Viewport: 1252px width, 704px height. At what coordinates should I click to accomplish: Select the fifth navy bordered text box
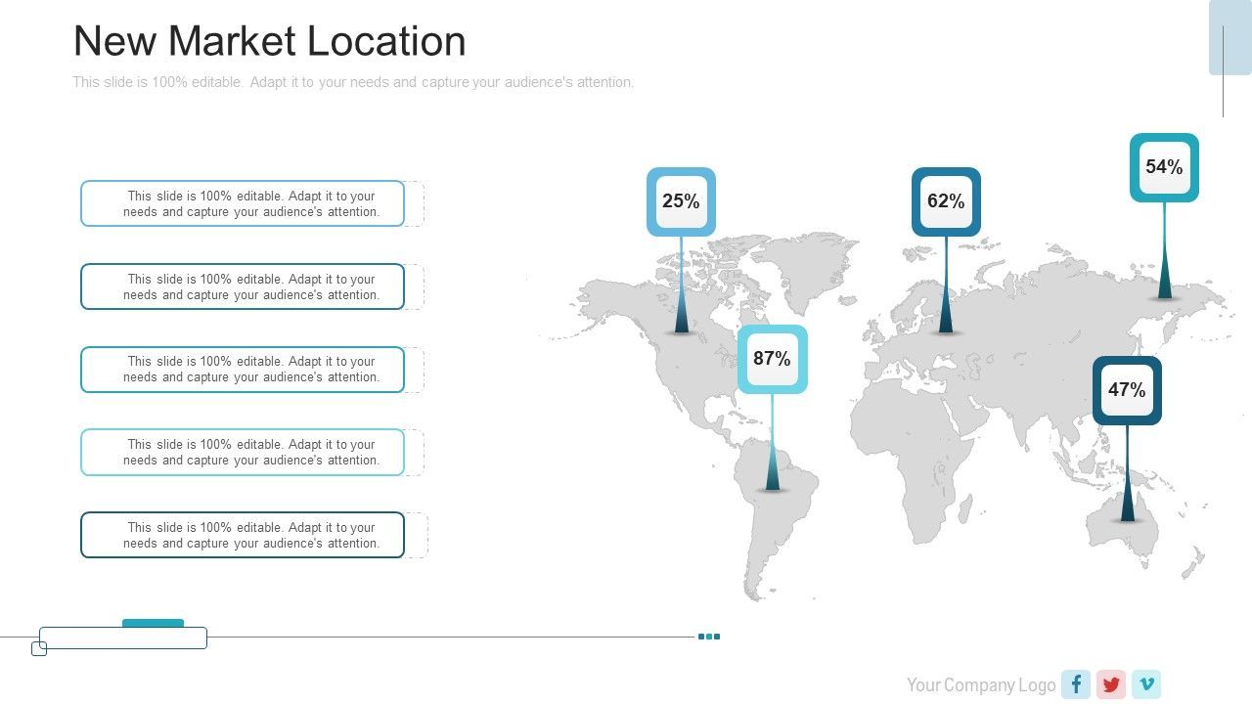(243, 535)
